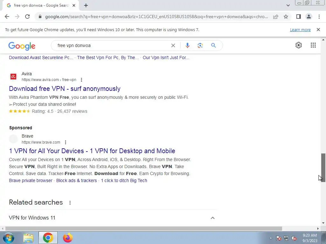326x244 pixels.
Task: Open the Windows Start menu
Action: [x=8, y=238]
